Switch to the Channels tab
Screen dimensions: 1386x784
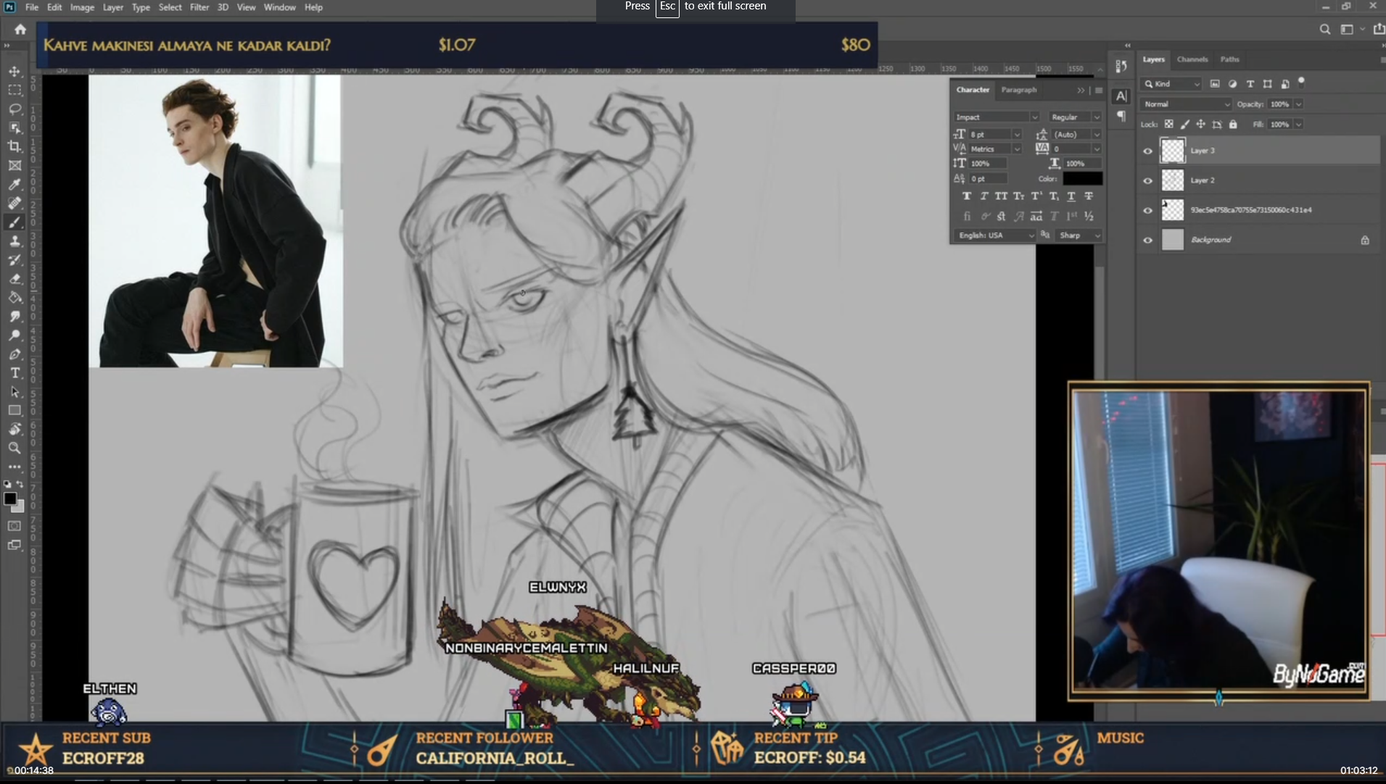pyautogui.click(x=1192, y=59)
